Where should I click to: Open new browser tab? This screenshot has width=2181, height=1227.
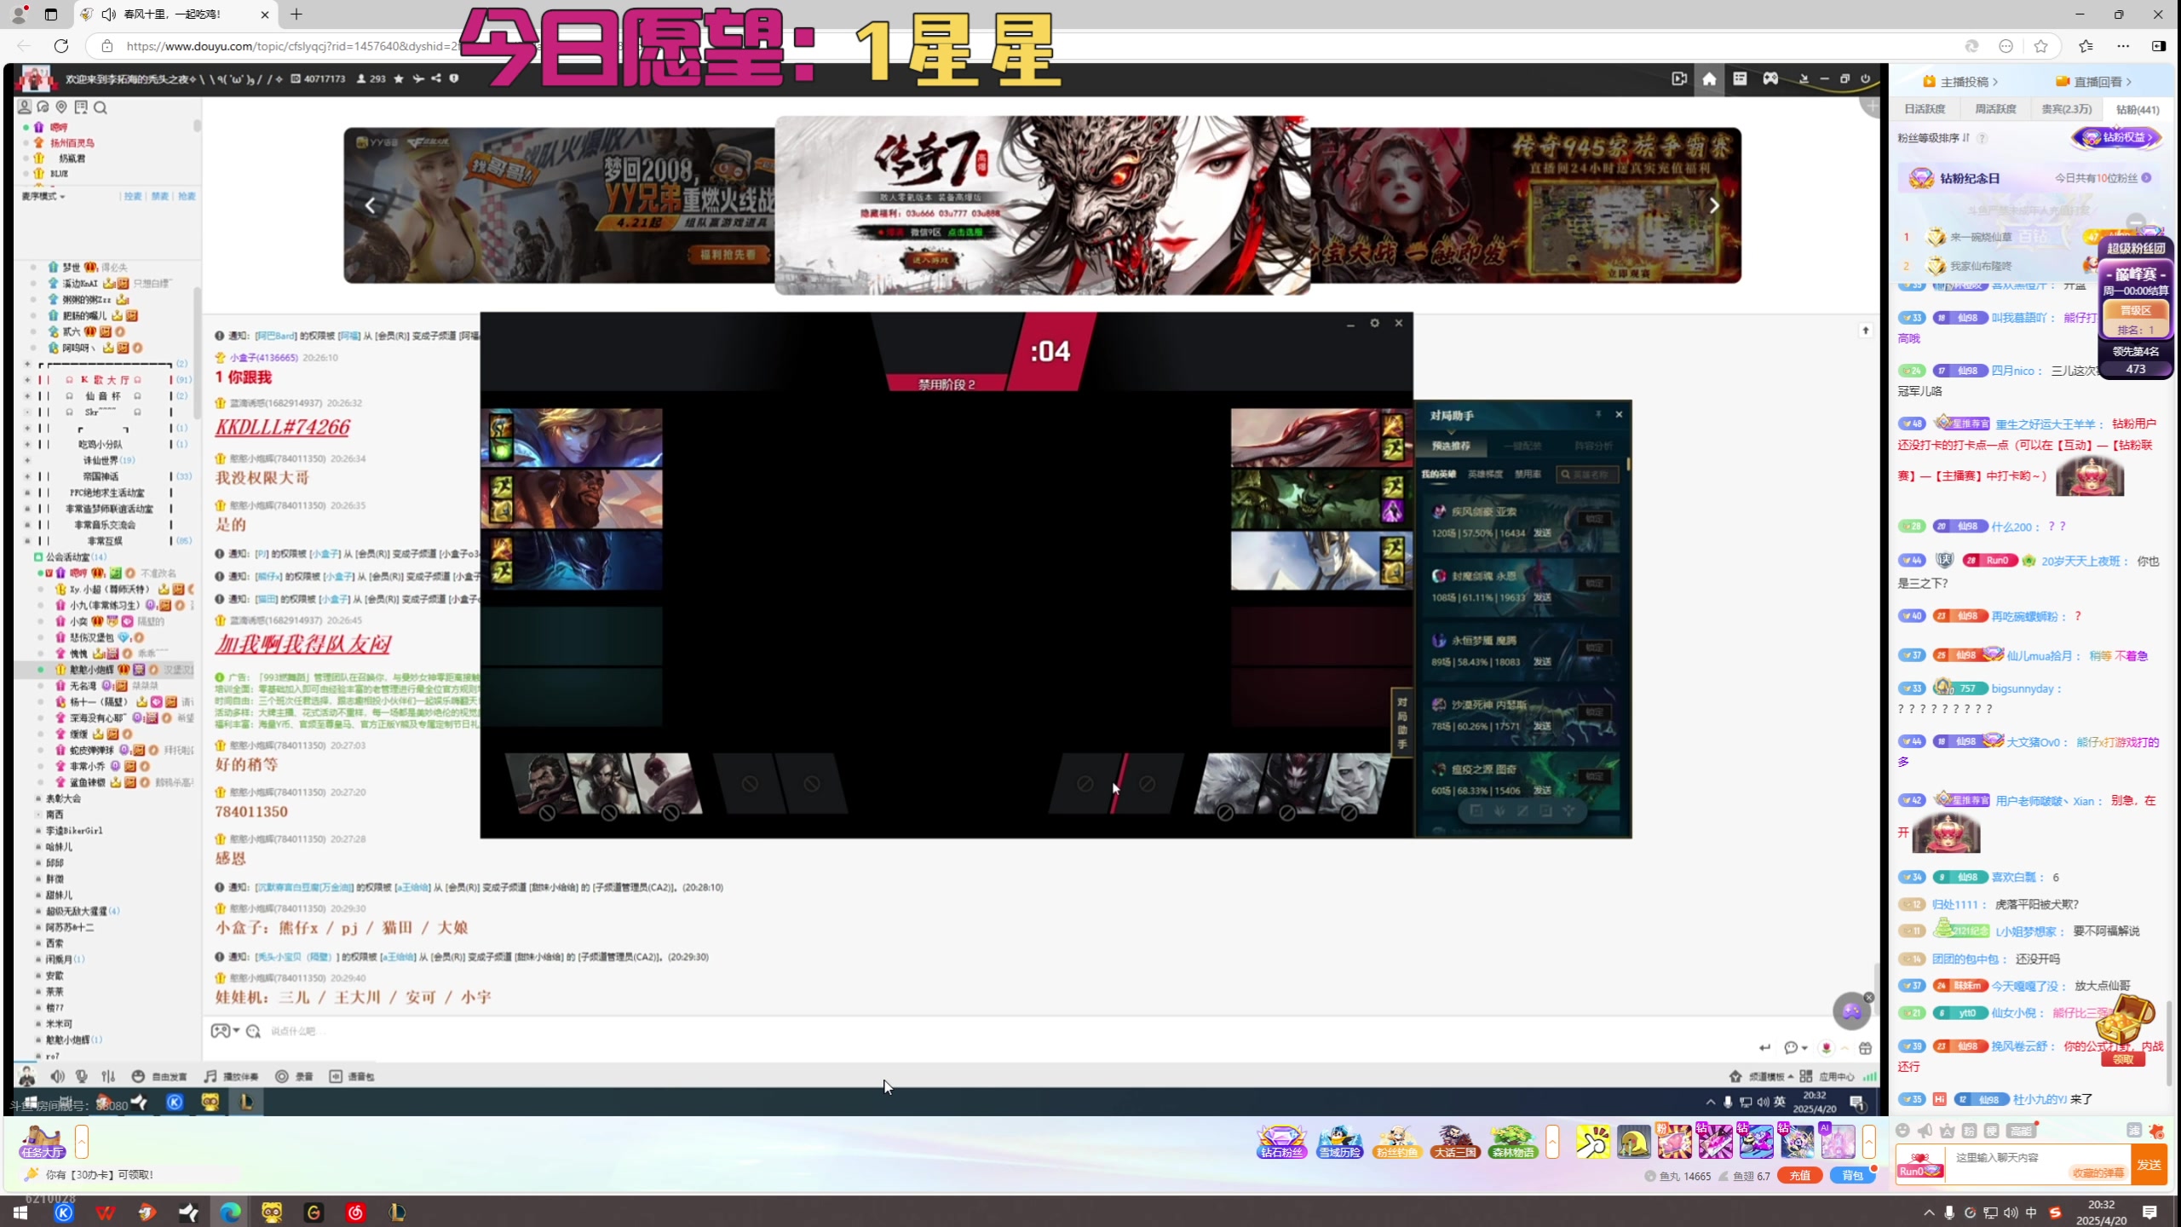coord(296,14)
